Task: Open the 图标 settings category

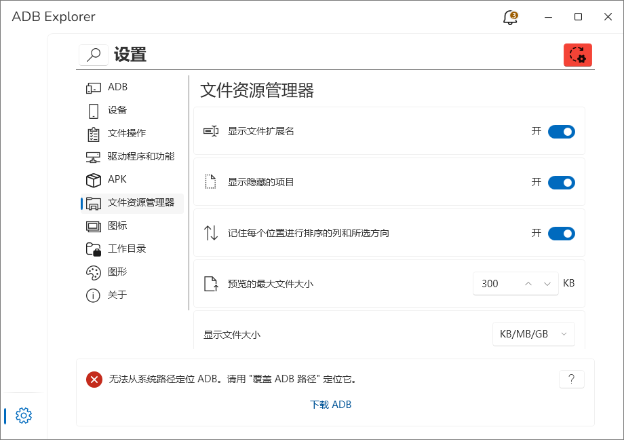Action: 132,226
